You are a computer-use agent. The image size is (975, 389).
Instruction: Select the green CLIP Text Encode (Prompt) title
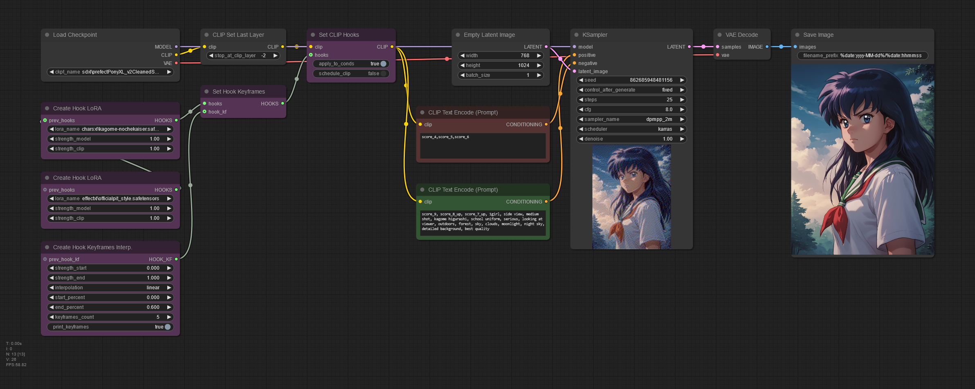[x=463, y=190]
